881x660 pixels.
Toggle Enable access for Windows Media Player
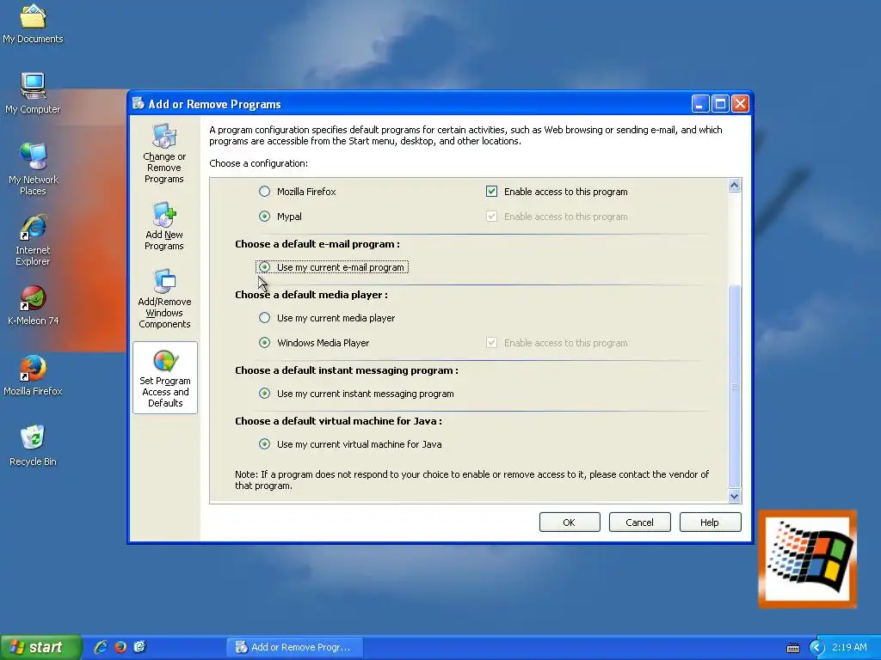[491, 342]
